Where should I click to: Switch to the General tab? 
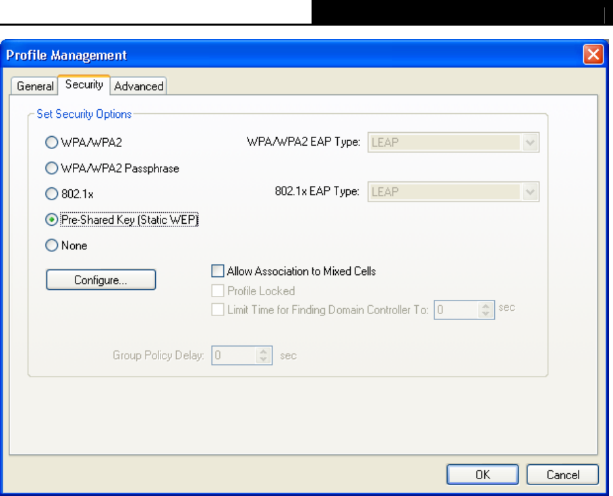pos(35,86)
